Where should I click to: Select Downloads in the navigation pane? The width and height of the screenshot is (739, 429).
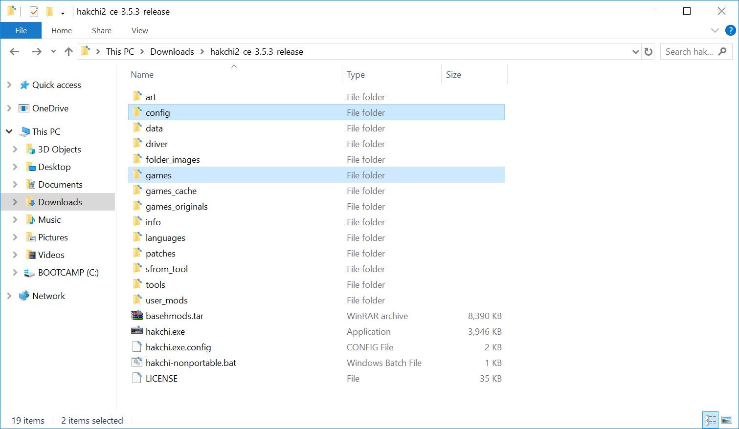click(x=60, y=202)
